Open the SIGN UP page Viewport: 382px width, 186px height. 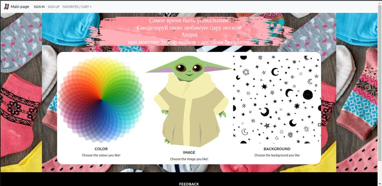coord(54,7)
